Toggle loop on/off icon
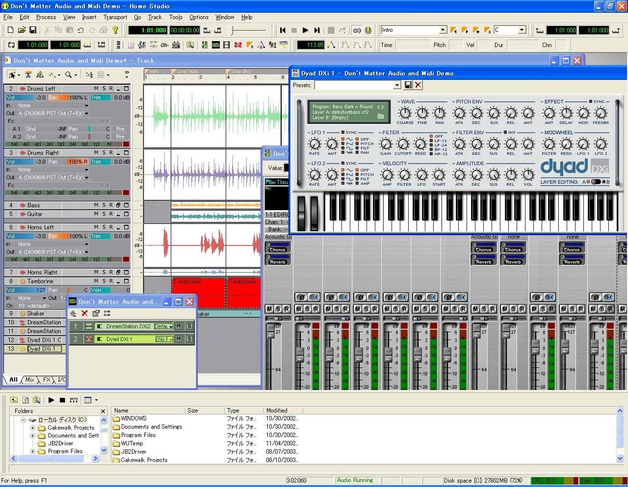 tap(11, 45)
